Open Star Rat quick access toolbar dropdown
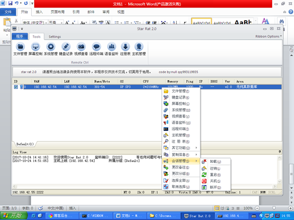294x220 pixels. tap(22, 29)
